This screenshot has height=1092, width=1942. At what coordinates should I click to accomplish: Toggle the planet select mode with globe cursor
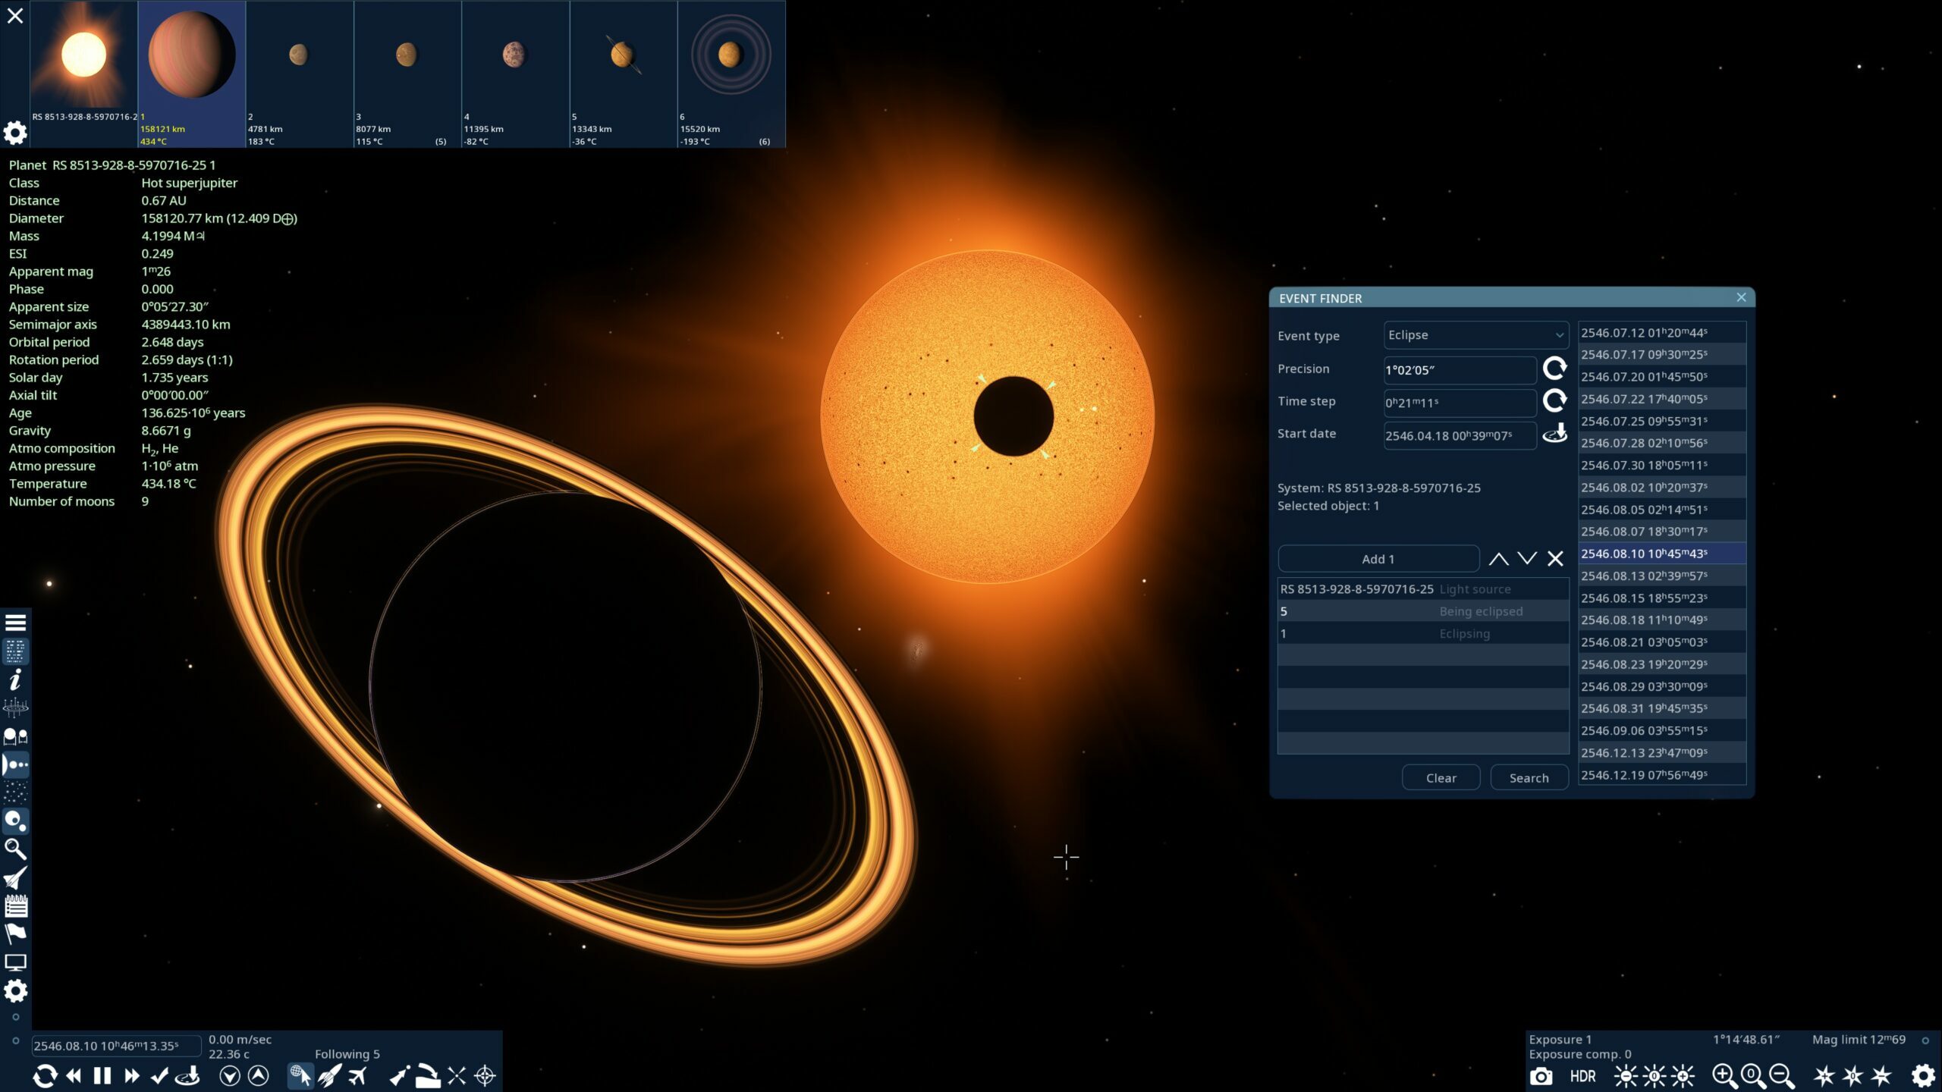(x=300, y=1075)
